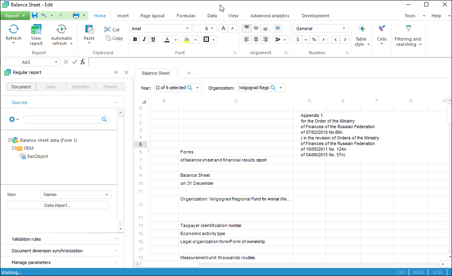Toggle Bold formatting
Viewport: 452px width, 276px height.
tap(135, 39)
